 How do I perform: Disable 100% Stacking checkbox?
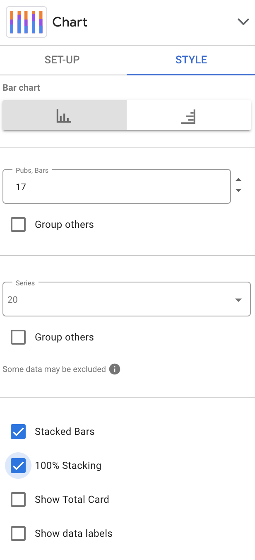18,466
